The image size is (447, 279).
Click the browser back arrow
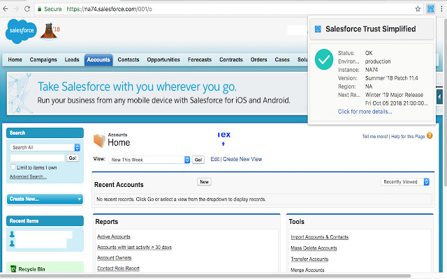coord(6,9)
